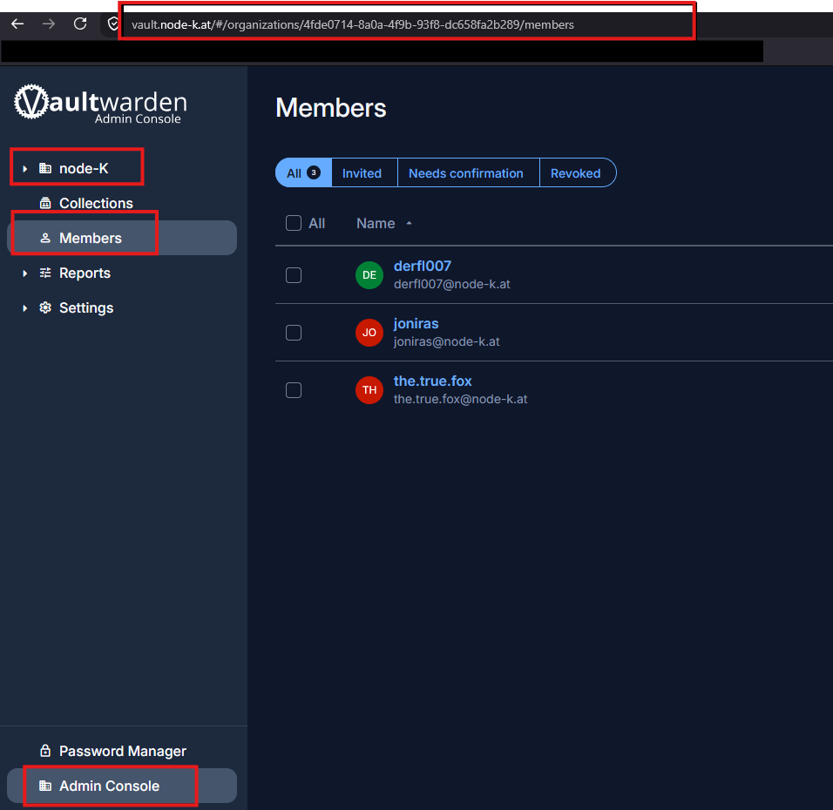
Task: Tick the checkbox for joniras
Action: (294, 333)
